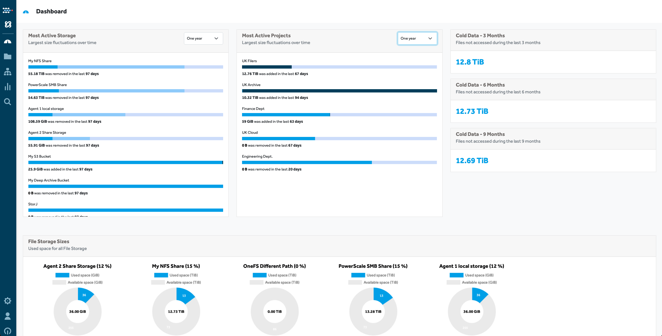Image resolution: width=662 pixels, height=336 pixels.
Task: Click the power logout icon in the sidebar
Action: pyautogui.click(x=8, y=331)
